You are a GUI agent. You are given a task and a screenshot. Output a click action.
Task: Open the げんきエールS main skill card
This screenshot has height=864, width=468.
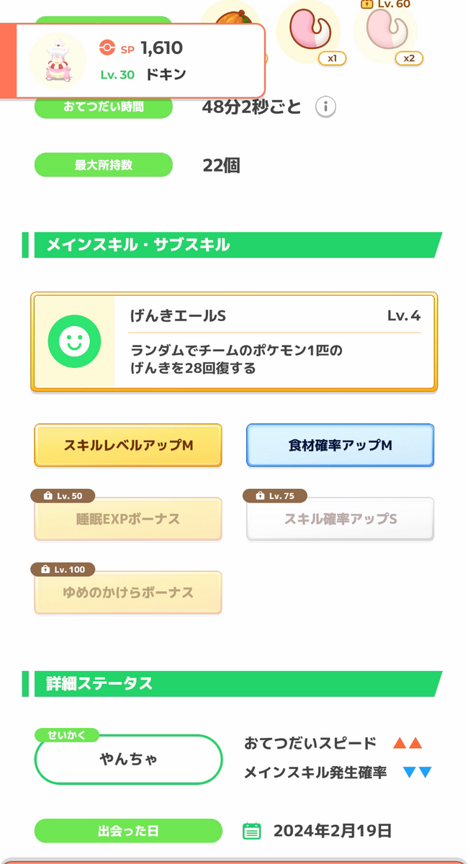[234, 342]
